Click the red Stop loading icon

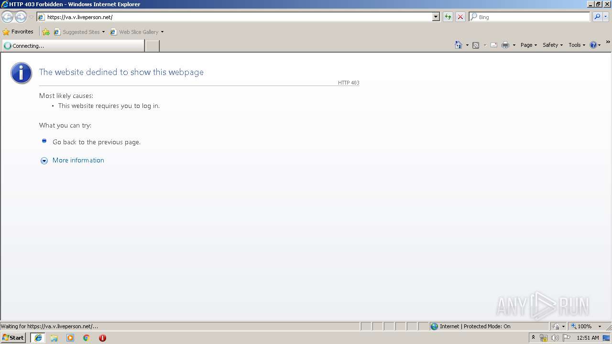[x=460, y=17]
